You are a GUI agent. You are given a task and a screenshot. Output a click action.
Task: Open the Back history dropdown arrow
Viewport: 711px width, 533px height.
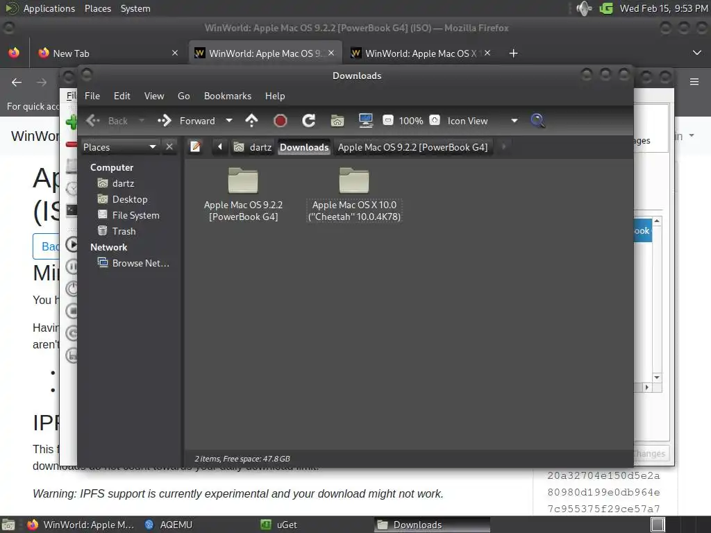point(142,121)
